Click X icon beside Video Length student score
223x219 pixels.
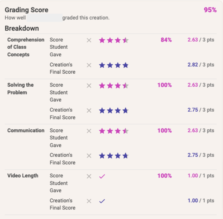(89, 176)
